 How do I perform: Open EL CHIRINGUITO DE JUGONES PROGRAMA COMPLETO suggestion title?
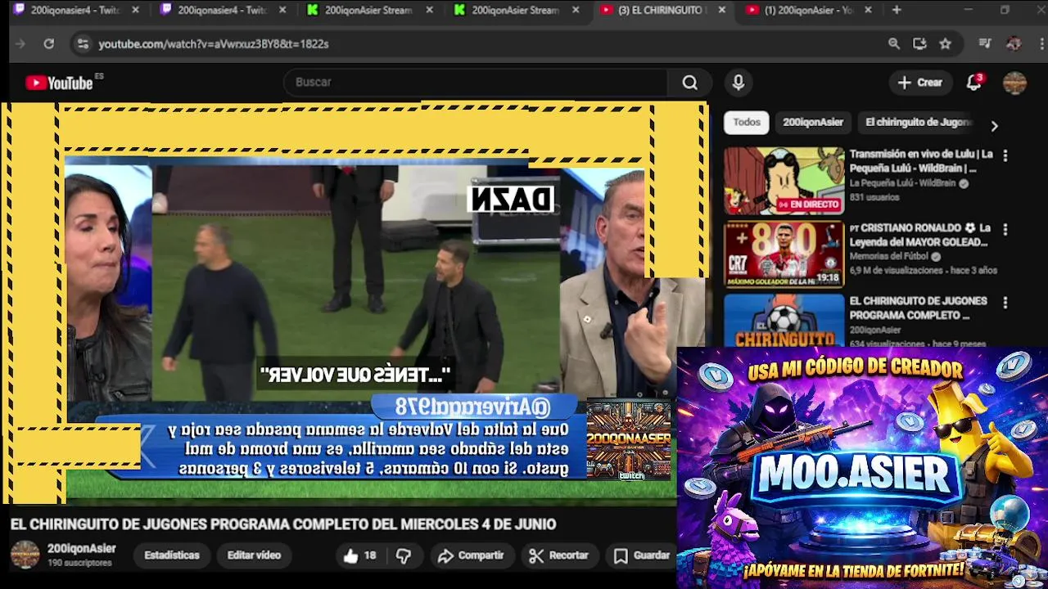click(x=918, y=308)
